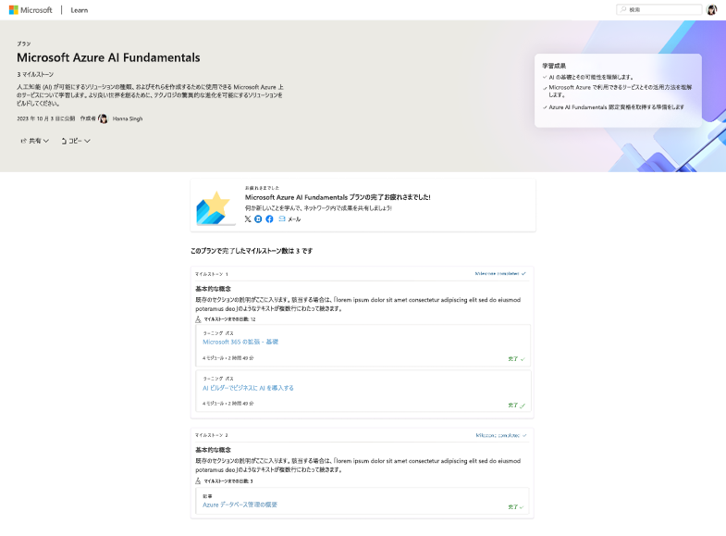The height and width of the screenshot is (536, 726).
Task: Click the マイルストーン 1 label
Action: coord(211,274)
